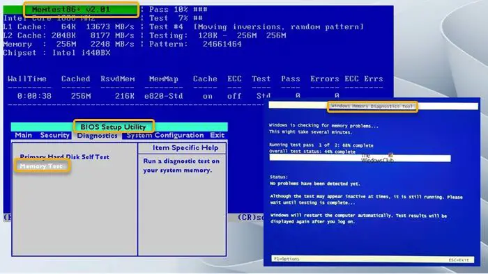488x274 pixels.
Task: Click F1=Options in the Memory Diagnostic footer
Action: [x=287, y=259]
